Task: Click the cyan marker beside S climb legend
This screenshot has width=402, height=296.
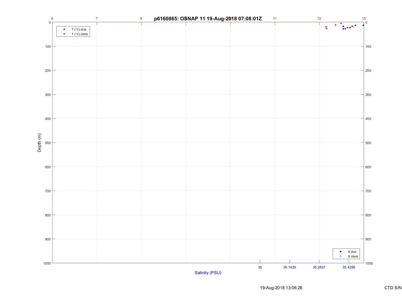Action: pos(340,257)
